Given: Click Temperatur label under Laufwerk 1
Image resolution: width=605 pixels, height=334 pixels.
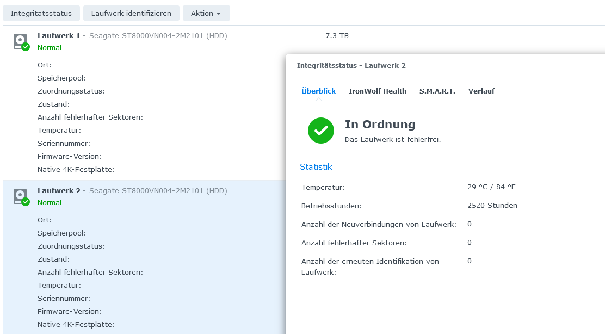Looking at the screenshot, I should pyautogui.click(x=59, y=131).
